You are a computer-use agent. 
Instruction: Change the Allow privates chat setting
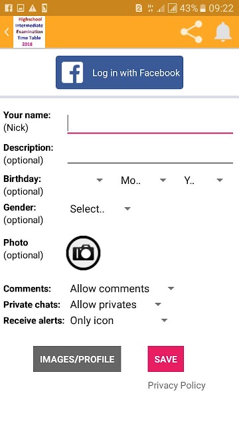pyautogui.click(x=116, y=305)
